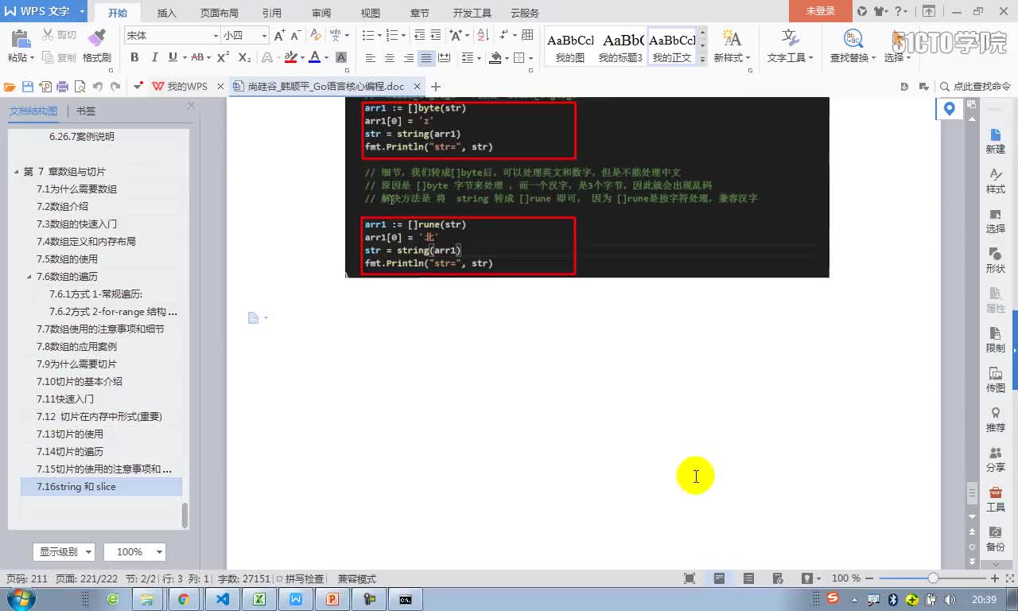Expand the styles gallery
This screenshot has width=1018, height=611.
pyautogui.click(x=702, y=59)
